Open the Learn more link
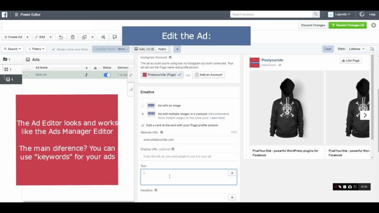This screenshot has height=213, width=379. 217,118
